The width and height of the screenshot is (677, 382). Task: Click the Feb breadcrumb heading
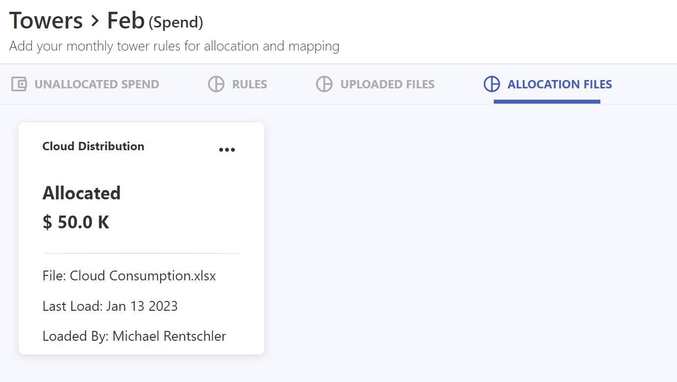coord(126,21)
